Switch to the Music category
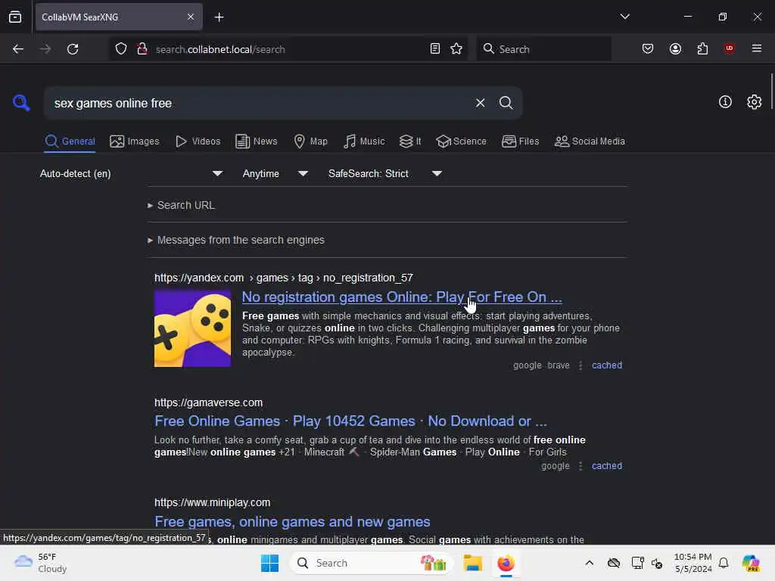Screen dimensions: 775x581 [x=364, y=141]
